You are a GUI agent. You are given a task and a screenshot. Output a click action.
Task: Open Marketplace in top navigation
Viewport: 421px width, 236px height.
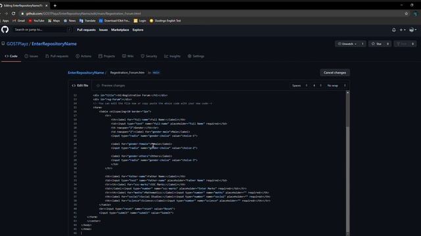click(x=120, y=30)
